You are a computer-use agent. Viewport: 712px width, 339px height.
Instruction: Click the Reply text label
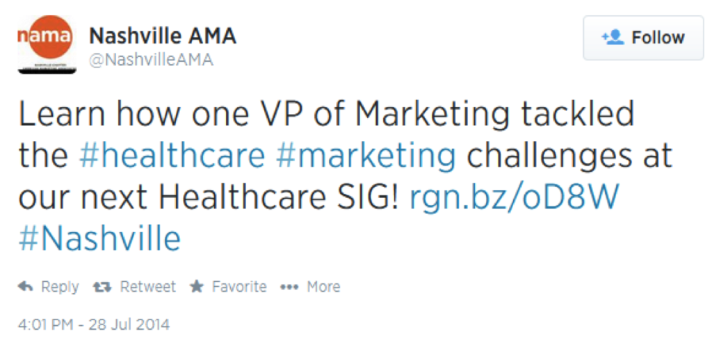(60, 288)
